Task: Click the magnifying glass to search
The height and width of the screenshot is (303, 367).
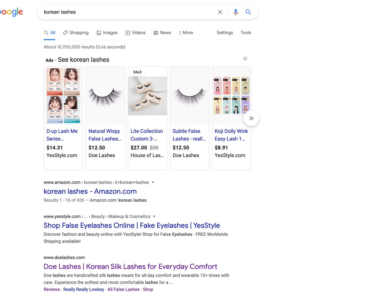Action: click(x=248, y=12)
